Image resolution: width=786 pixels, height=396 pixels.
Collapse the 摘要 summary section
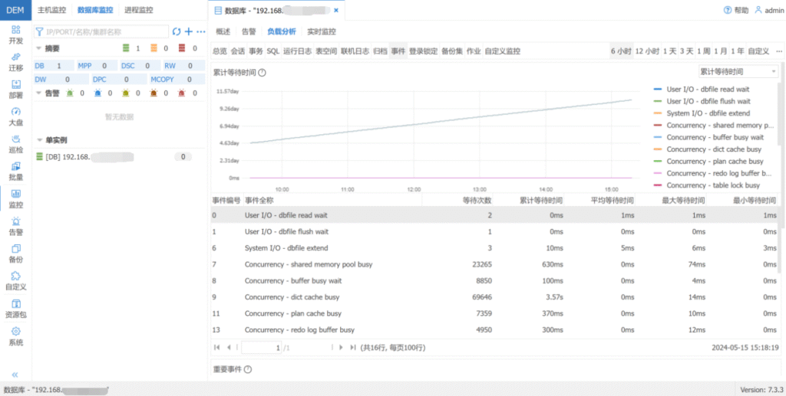[x=40, y=48]
